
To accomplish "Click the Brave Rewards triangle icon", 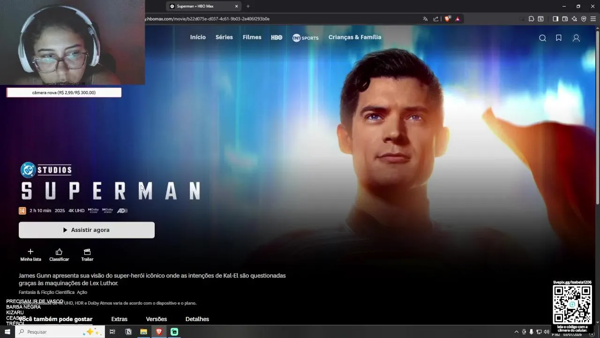I will [x=457, y=19].
